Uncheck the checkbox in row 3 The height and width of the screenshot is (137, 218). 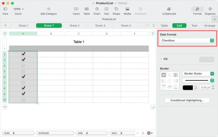pos(23,59)
